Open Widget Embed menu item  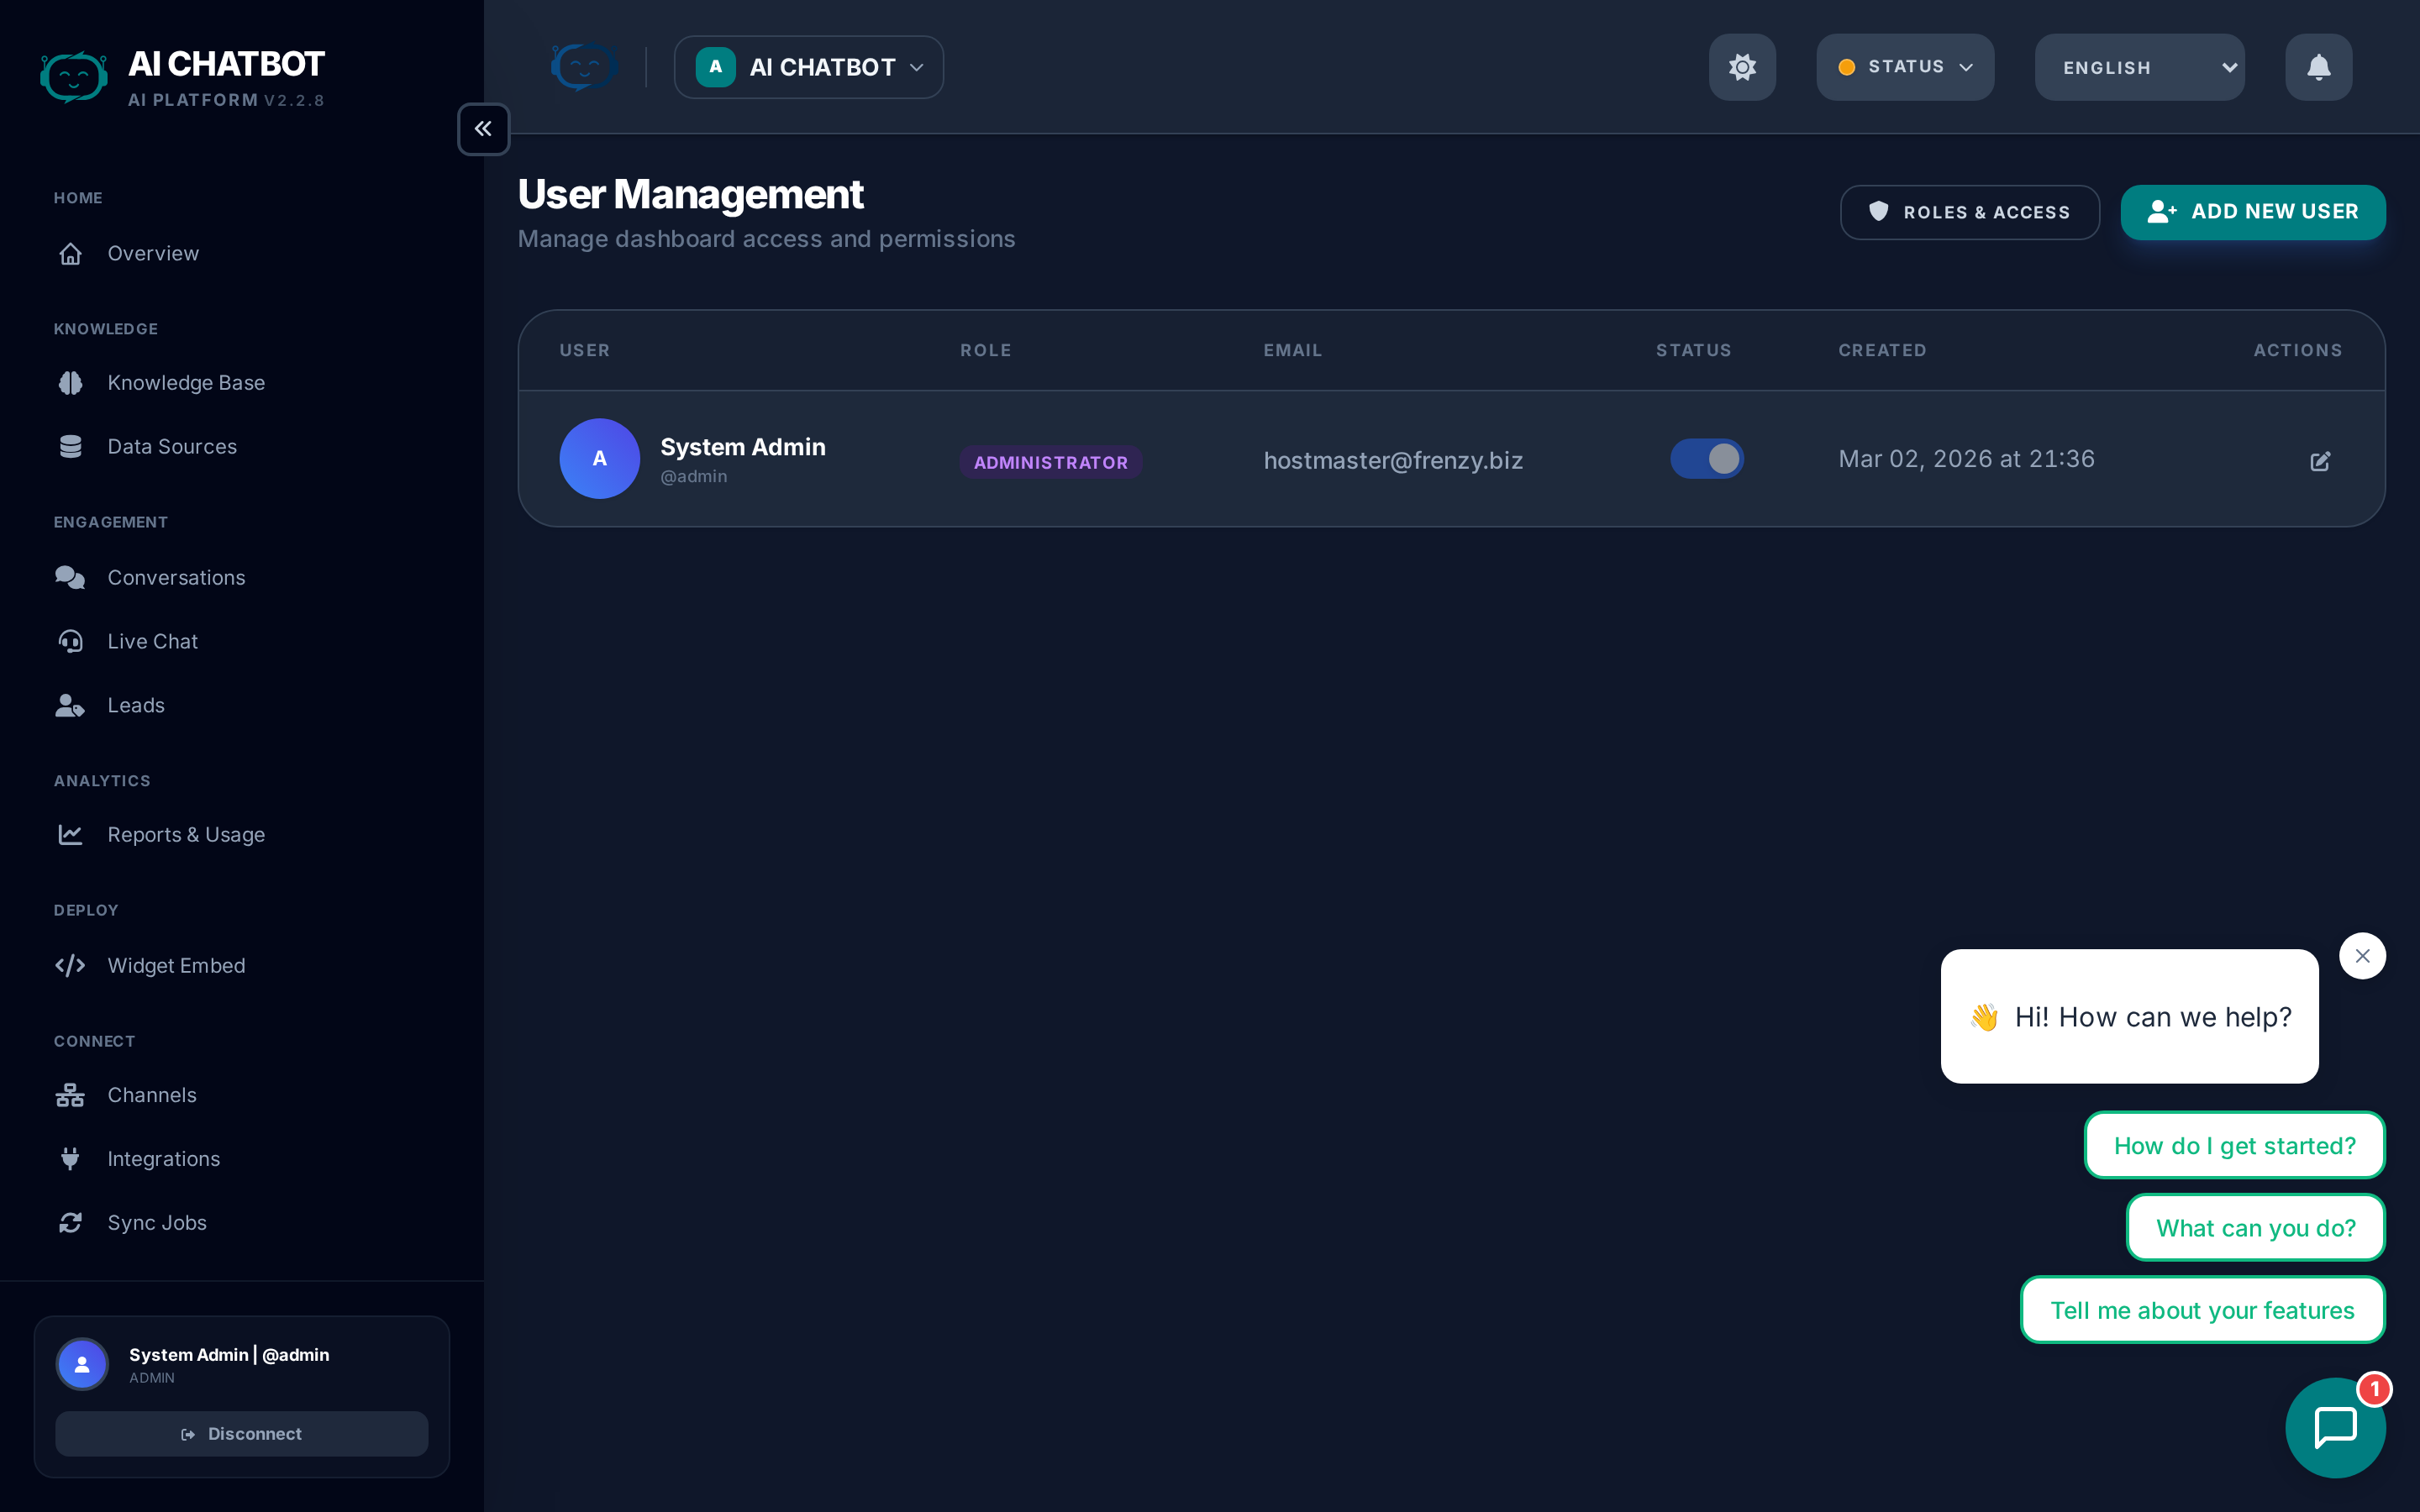[176, 966]
